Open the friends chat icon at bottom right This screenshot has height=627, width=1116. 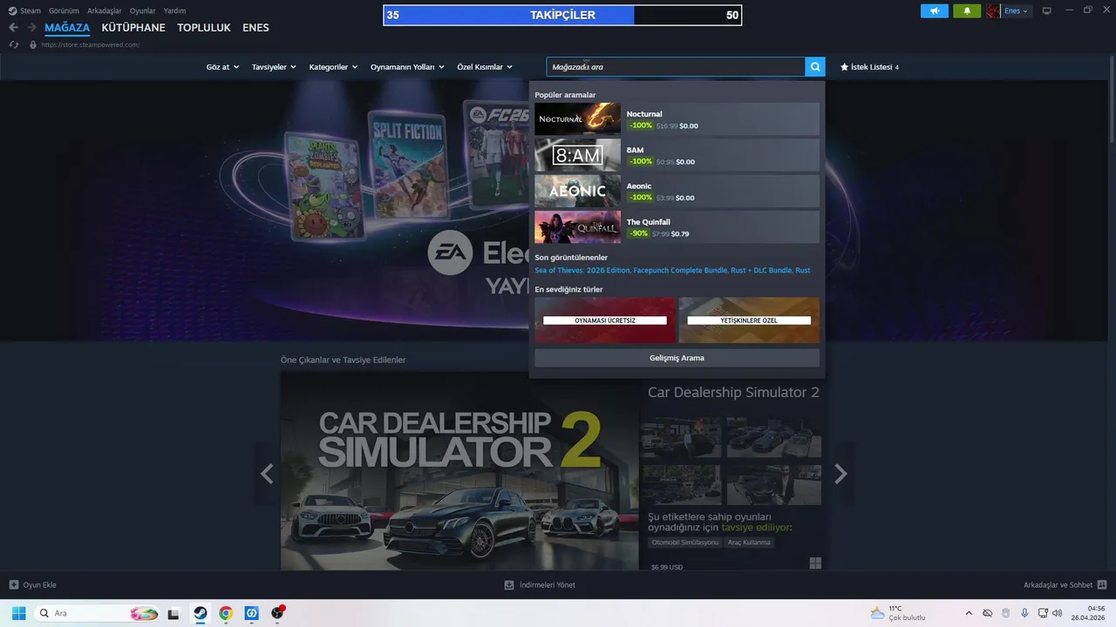tap(1102, 585)
